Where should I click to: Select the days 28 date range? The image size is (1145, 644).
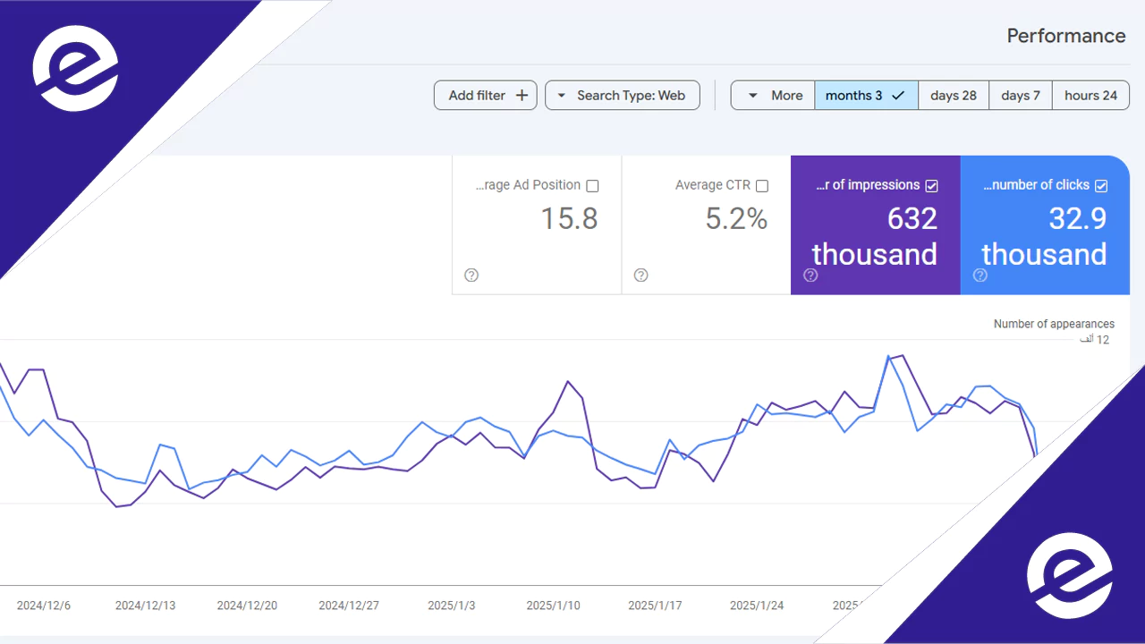(x=954, y=96)
